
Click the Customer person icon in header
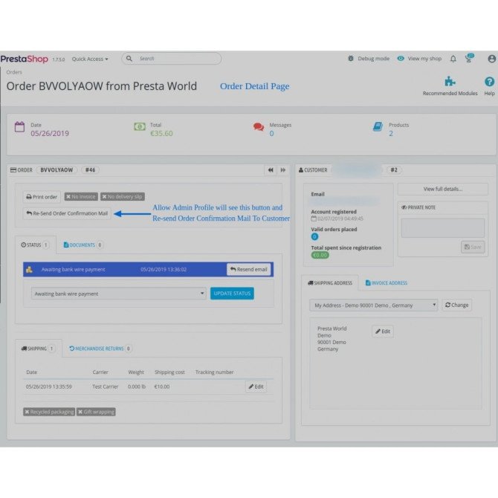pyautogui.click(x=301, y=170)
